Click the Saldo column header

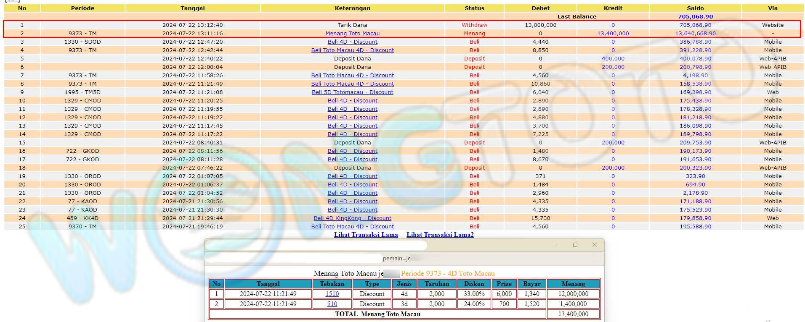695,8
